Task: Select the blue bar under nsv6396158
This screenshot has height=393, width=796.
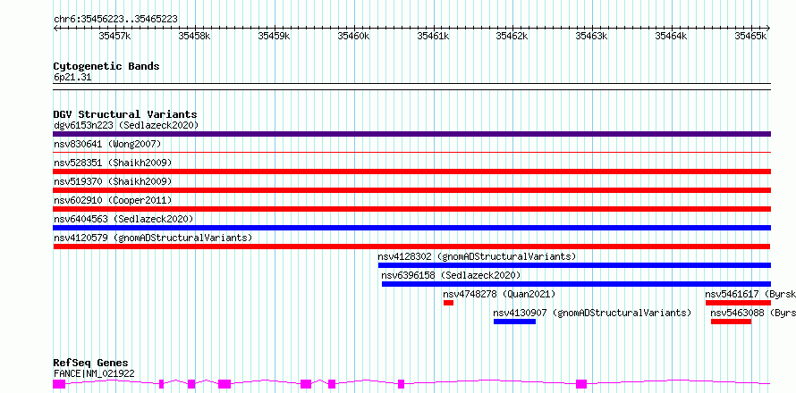Action: point(576,284)
